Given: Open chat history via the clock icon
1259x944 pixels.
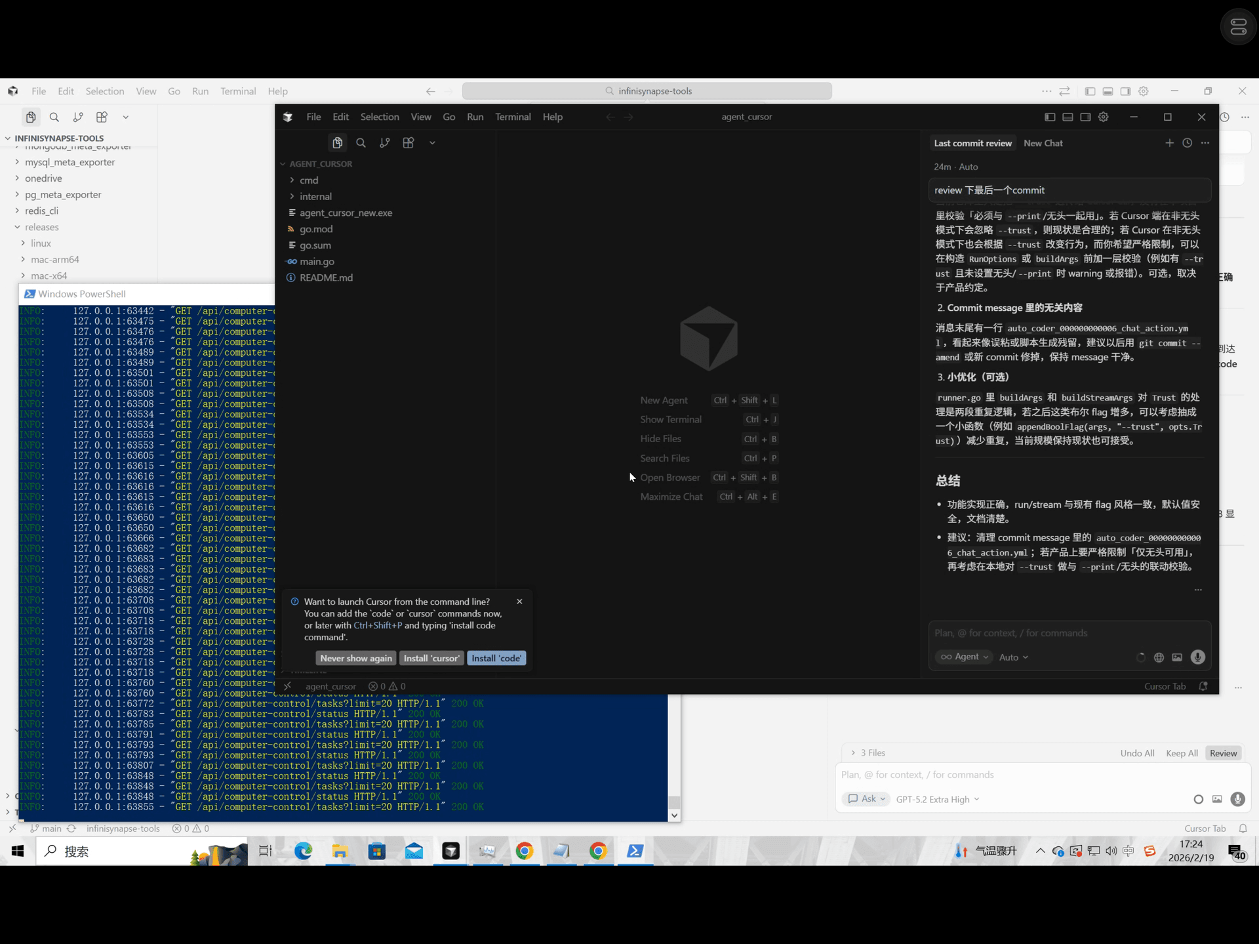Looking at the screenshot, I should pyautogui.click(x=1188, y=142).
